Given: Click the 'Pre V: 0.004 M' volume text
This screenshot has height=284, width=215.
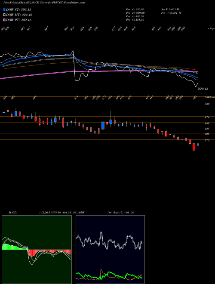Looking at the screenshot, I should pos(171,13).
